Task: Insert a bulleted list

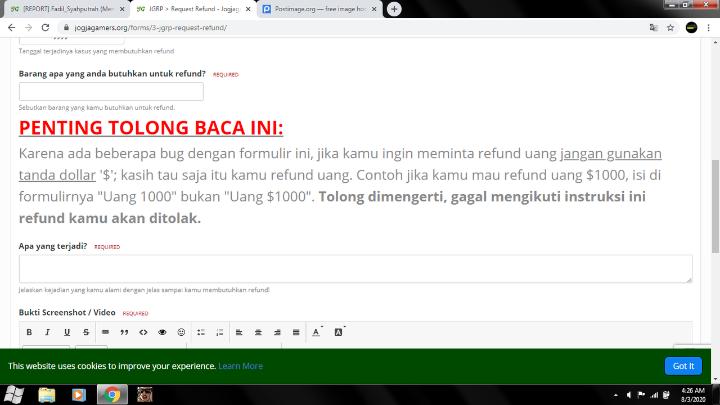Action: tap(201, 332)
